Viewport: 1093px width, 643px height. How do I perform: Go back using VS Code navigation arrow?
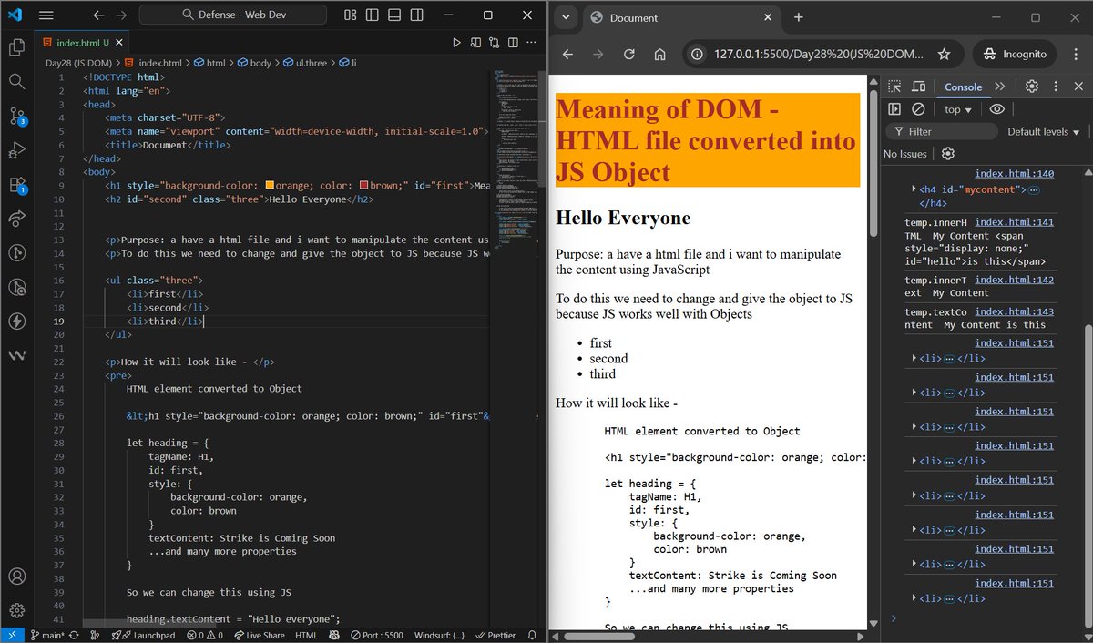(98, 15)
